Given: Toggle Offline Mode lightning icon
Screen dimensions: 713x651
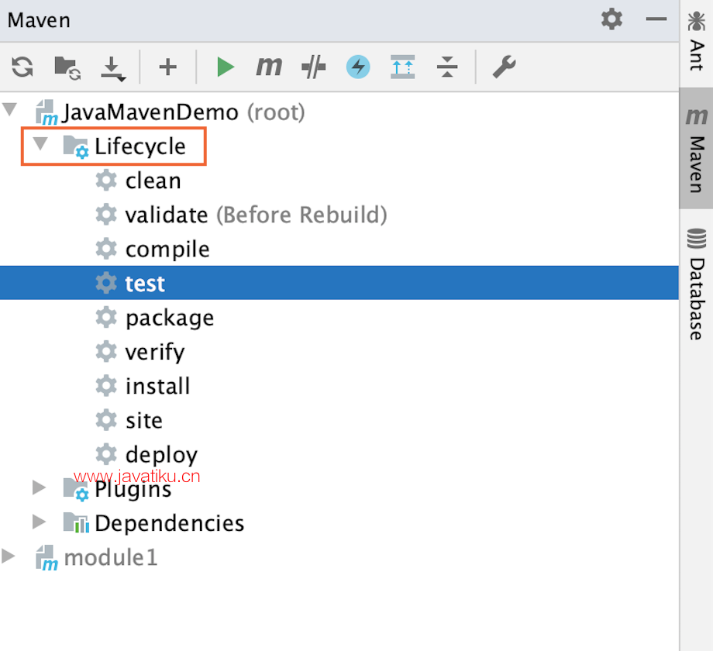Looking at the screenshot, I should point(358,67).
